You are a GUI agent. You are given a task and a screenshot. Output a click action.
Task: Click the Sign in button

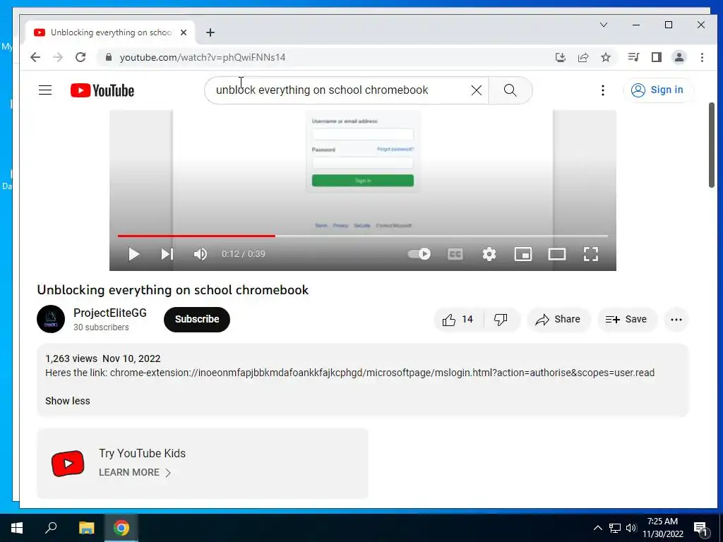(x=657, y=90)
